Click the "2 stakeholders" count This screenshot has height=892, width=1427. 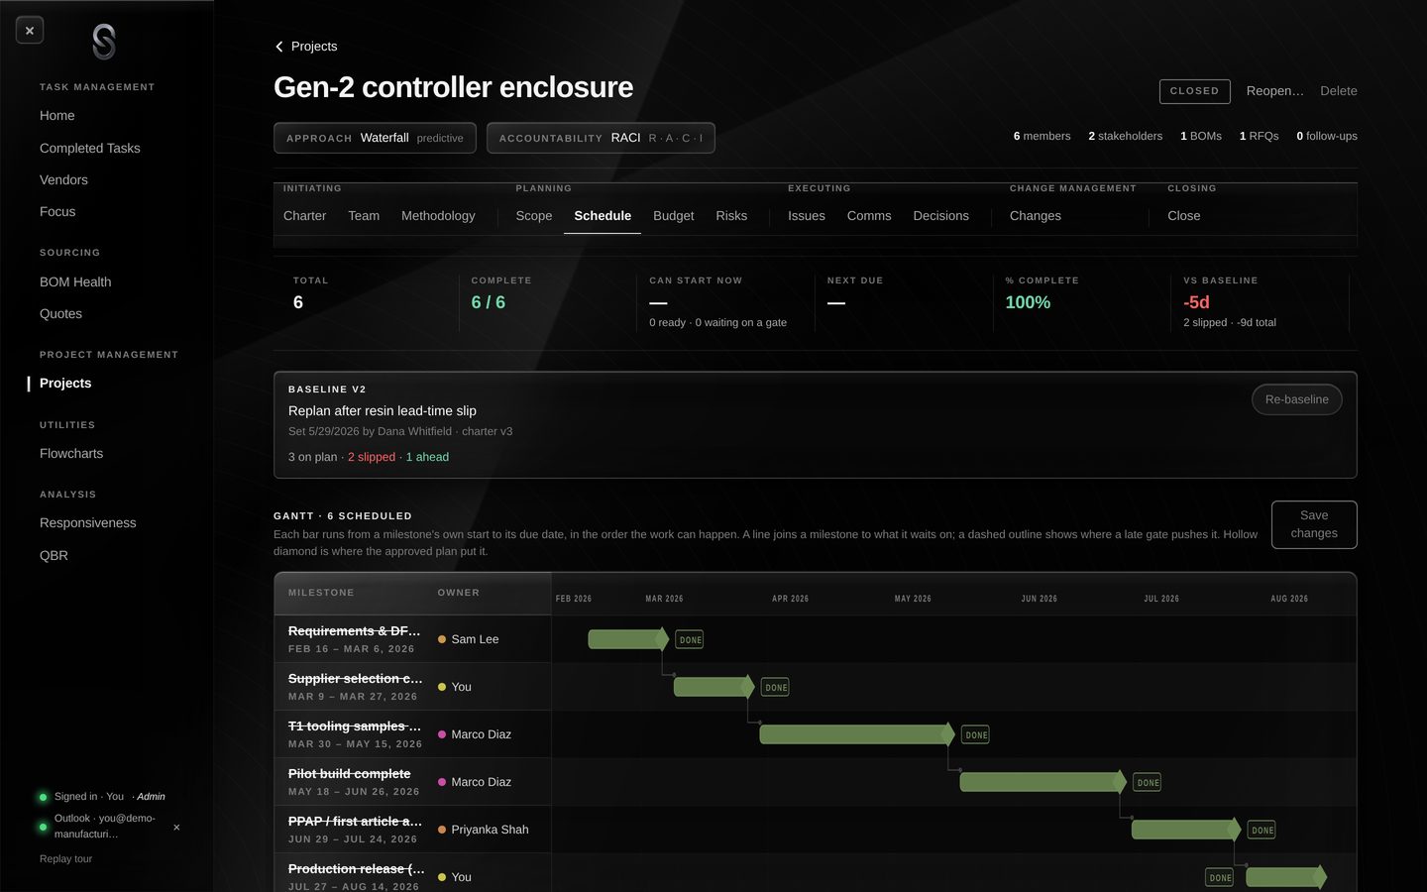[1125, 136]
